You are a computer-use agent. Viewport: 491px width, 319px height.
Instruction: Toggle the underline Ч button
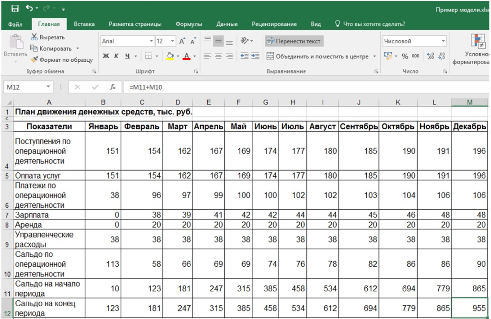point(128,57)
